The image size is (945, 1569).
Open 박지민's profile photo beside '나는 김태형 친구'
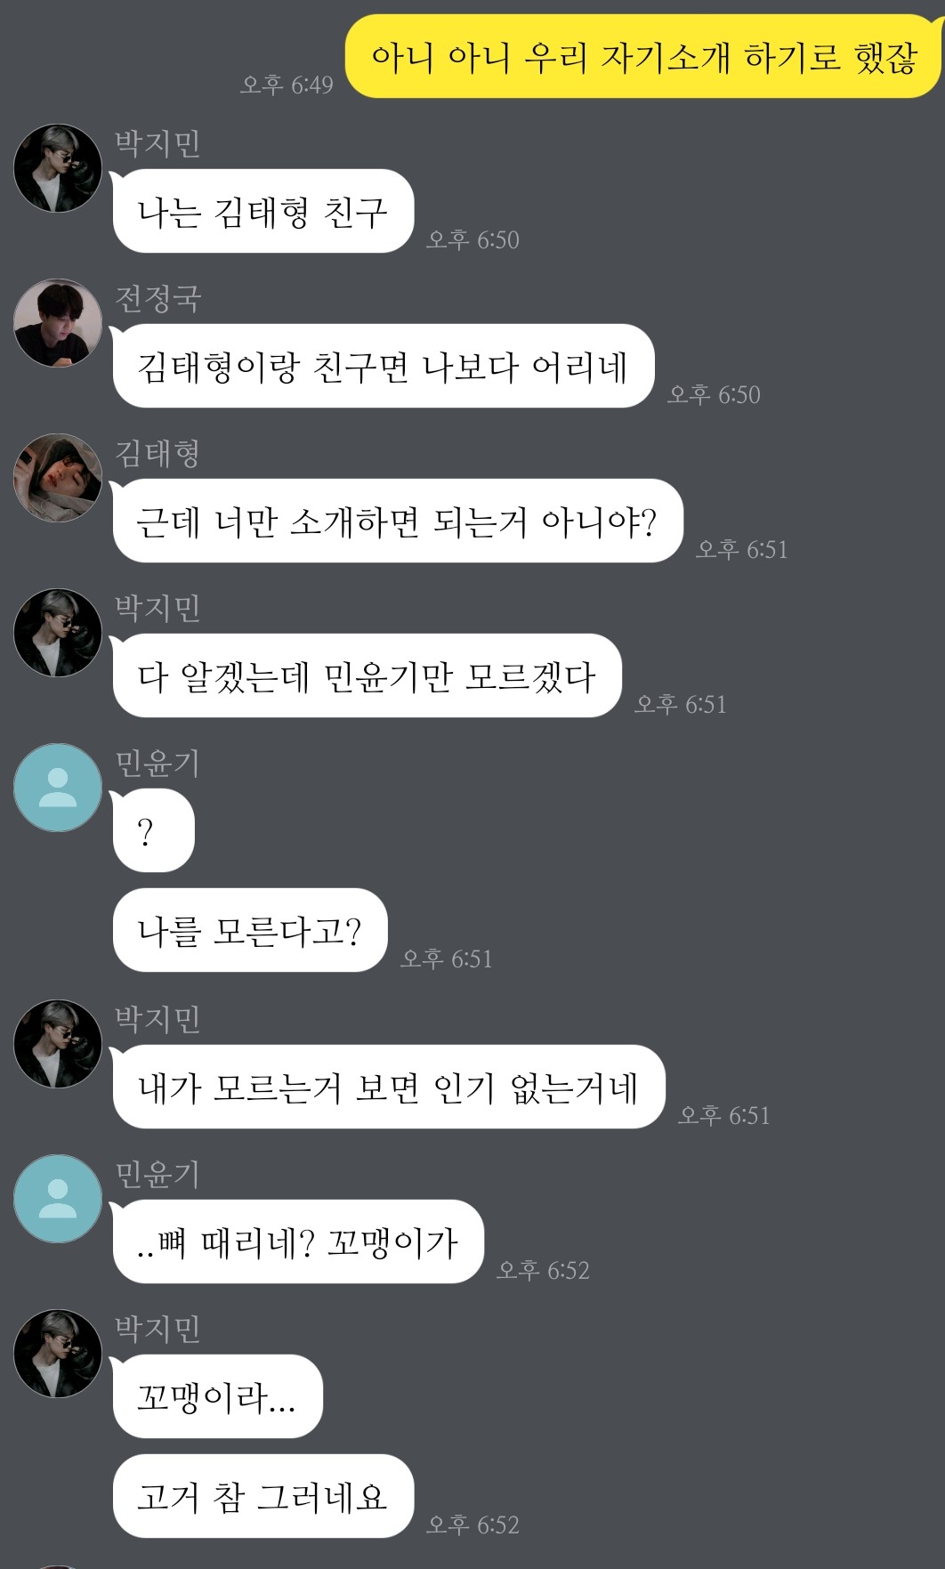(58, 168)
